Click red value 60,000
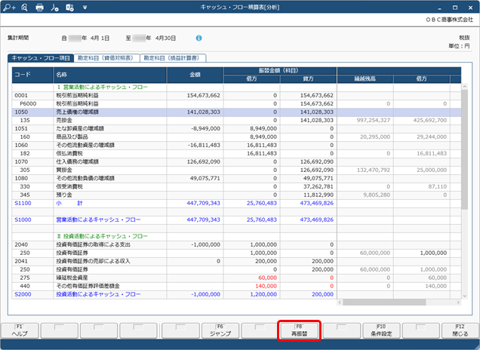The width and height of the screenshot is (480, 350). point(268,278)
